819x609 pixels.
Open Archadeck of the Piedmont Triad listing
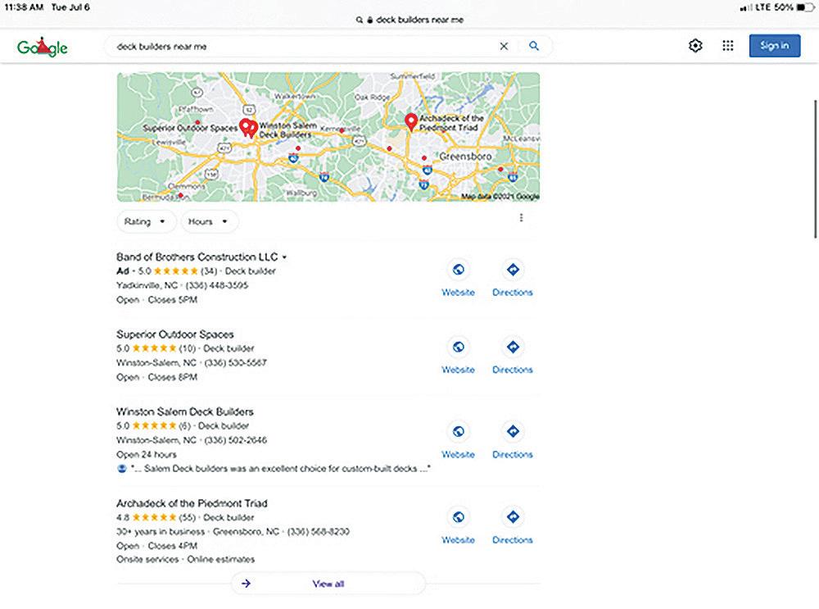pos(192,503)
